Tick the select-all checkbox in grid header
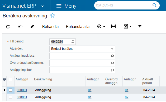 [x=11, y=80]
